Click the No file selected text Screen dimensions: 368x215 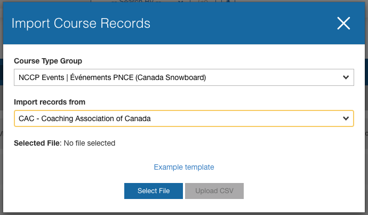click(x=90, y=143)
